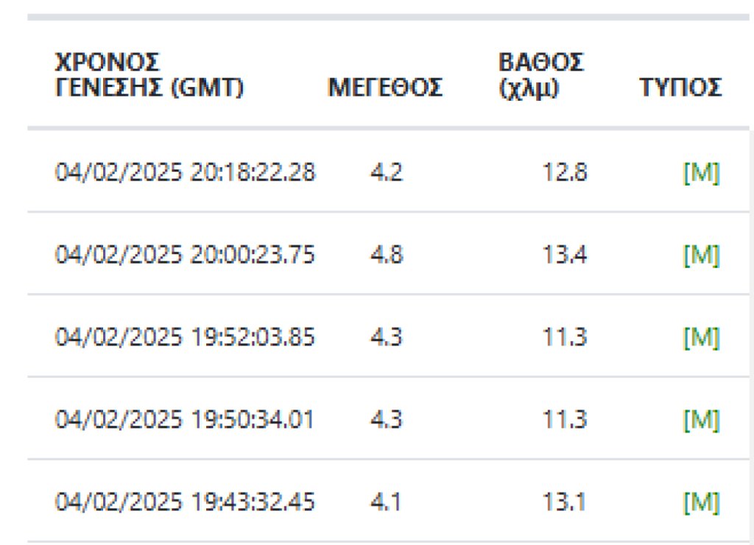Select the timestamp 04/02/2025 19:50:34.01

184,420
